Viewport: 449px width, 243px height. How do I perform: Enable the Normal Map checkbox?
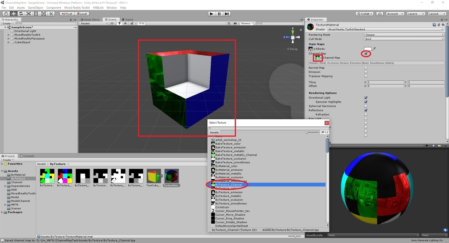click(366, 68)
